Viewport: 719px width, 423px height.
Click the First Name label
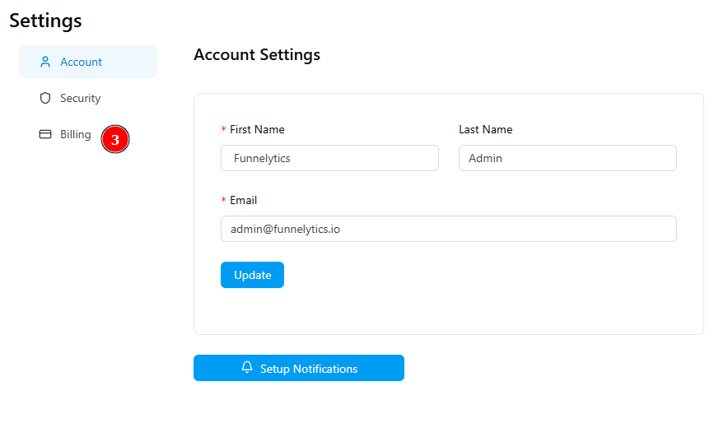(257, 130)
